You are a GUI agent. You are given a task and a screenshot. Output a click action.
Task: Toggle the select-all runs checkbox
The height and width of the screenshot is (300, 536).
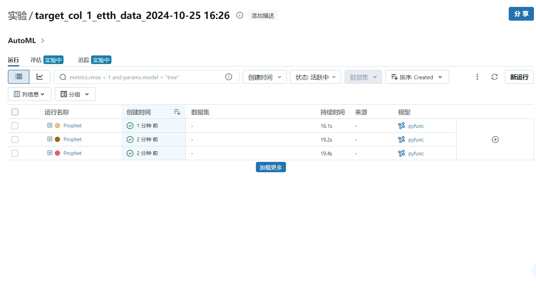click(15, 112)
